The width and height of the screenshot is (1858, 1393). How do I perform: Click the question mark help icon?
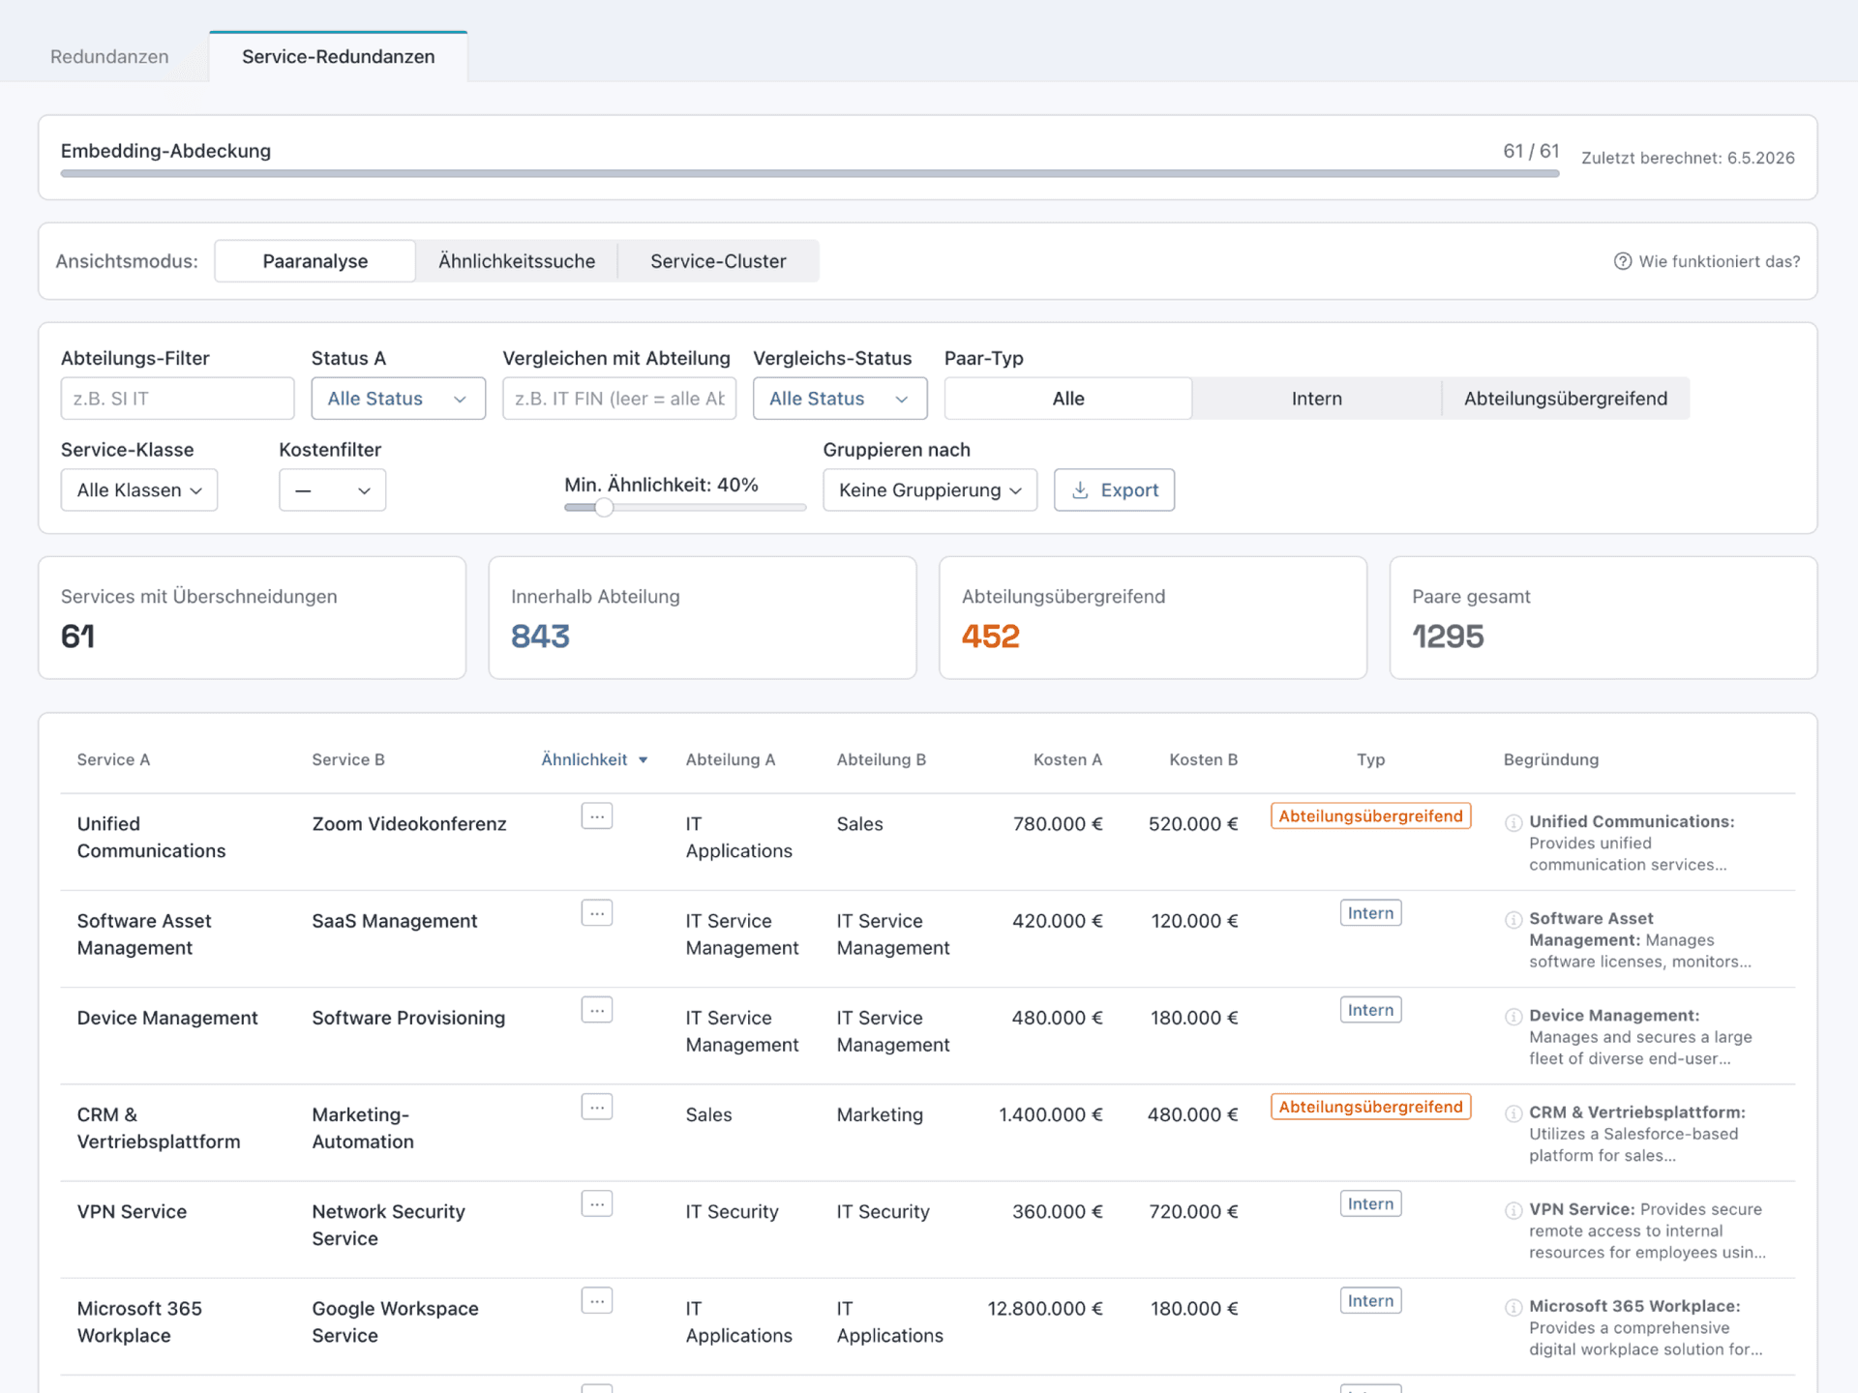point(1623,261)
